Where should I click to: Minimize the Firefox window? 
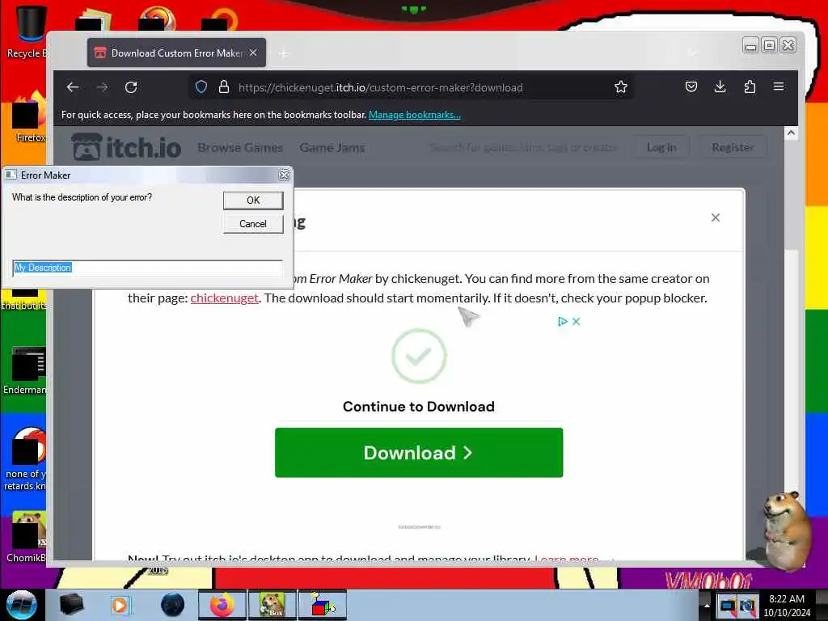[x=750, y=45]
